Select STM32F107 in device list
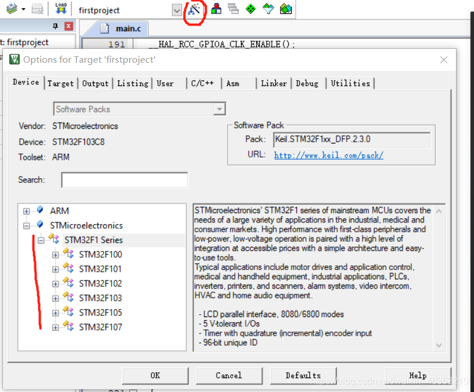This screenshot has width=474, height=392. coord(100,327)
